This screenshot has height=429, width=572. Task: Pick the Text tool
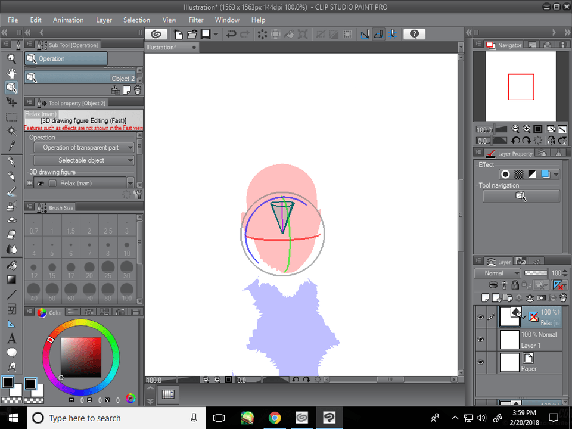(x=11, y=338)
